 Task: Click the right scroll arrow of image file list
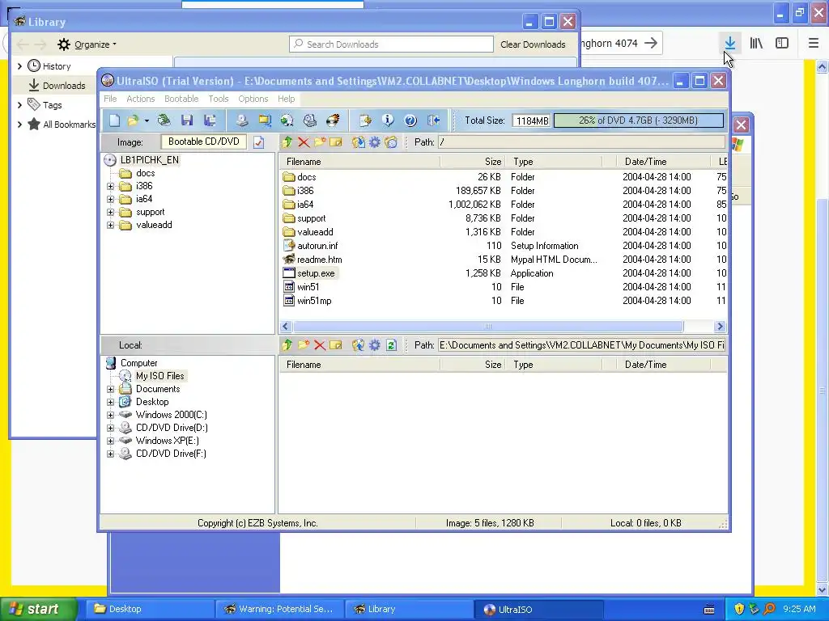[x=720, y=327]
